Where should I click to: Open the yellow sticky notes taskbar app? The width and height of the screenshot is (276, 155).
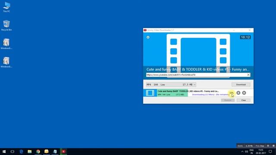click(47, 152)
